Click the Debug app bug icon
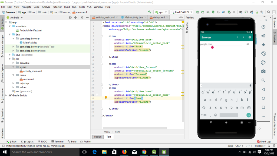Screen dimensions: 277x156 [x=213, y=12]
